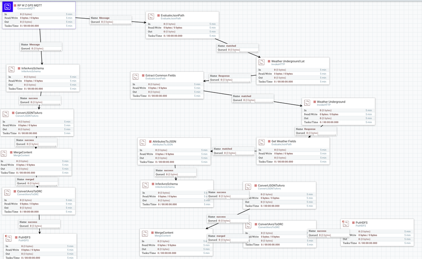Click the InferAvroSchema icon under RP W Z GPS MQTT
The height and width of the screenshot is (259, 422).
pyautogui.click(x=11, y=69)
